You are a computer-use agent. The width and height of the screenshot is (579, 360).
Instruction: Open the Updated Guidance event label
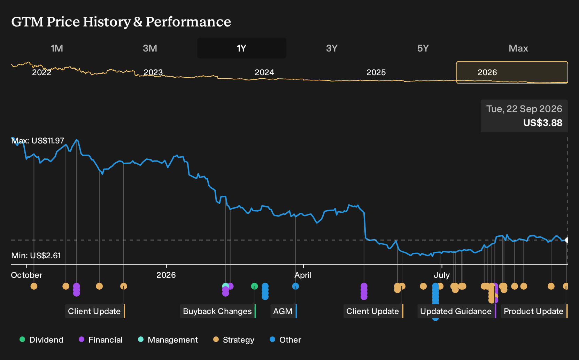click(457, 311)
